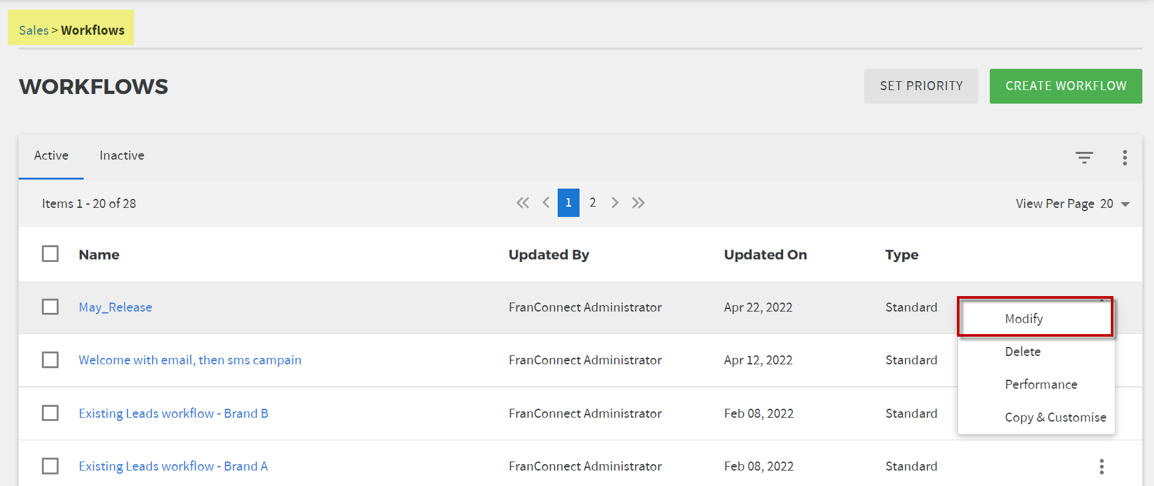Choose Performance from the context menu
The height and width of the screenshot is (486, 1154).
pyautogui.click(x=1036, y=384)
